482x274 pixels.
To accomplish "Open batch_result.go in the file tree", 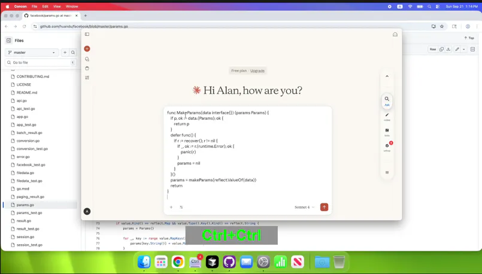I will (x=29, y=133).
